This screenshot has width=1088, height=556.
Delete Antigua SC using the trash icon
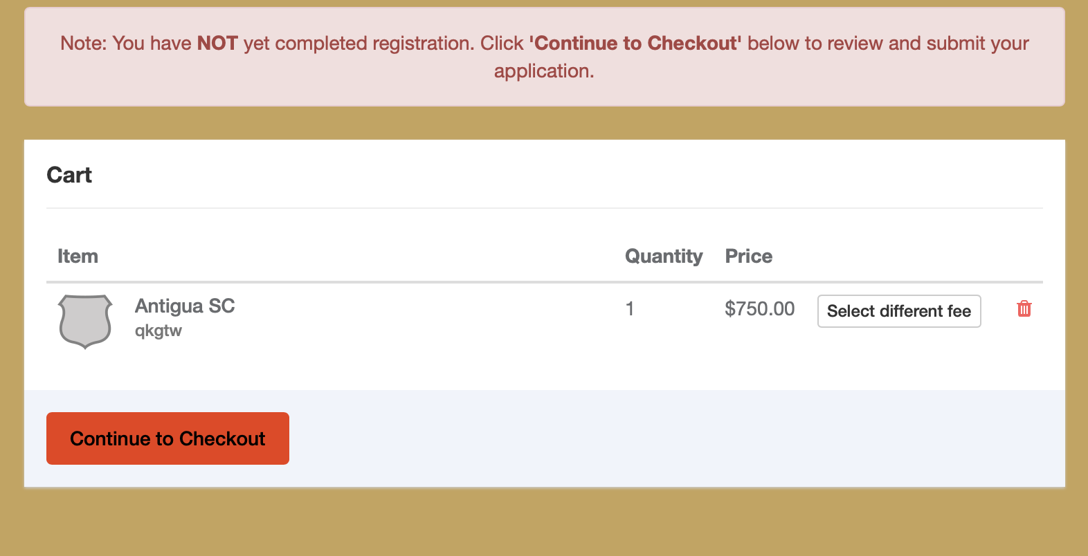click(1024, 308)
